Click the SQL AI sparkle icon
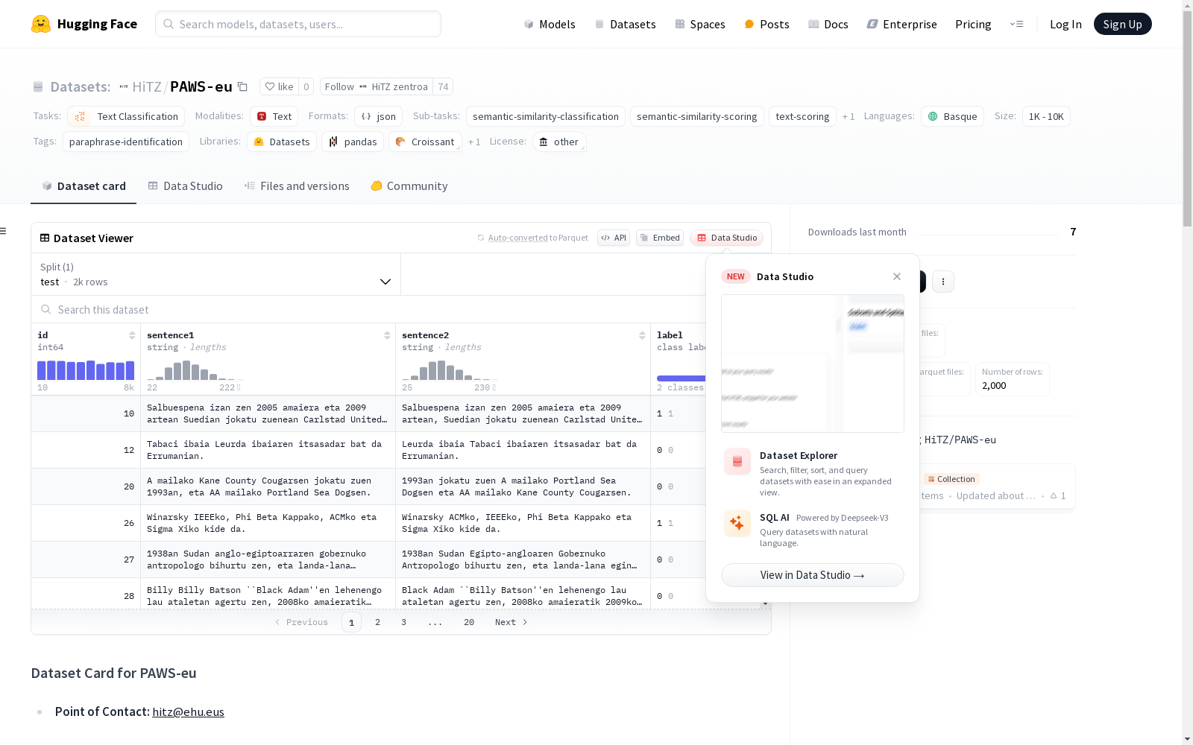 click(x=737, y=523)
